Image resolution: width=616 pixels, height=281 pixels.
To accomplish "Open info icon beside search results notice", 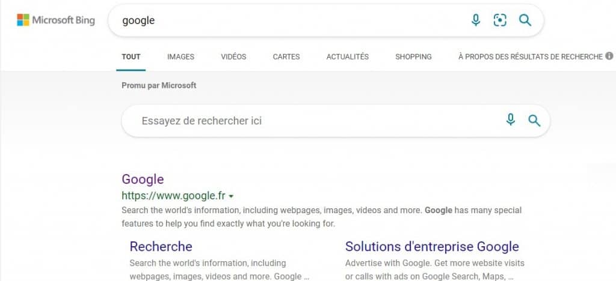I will [609, 56].
